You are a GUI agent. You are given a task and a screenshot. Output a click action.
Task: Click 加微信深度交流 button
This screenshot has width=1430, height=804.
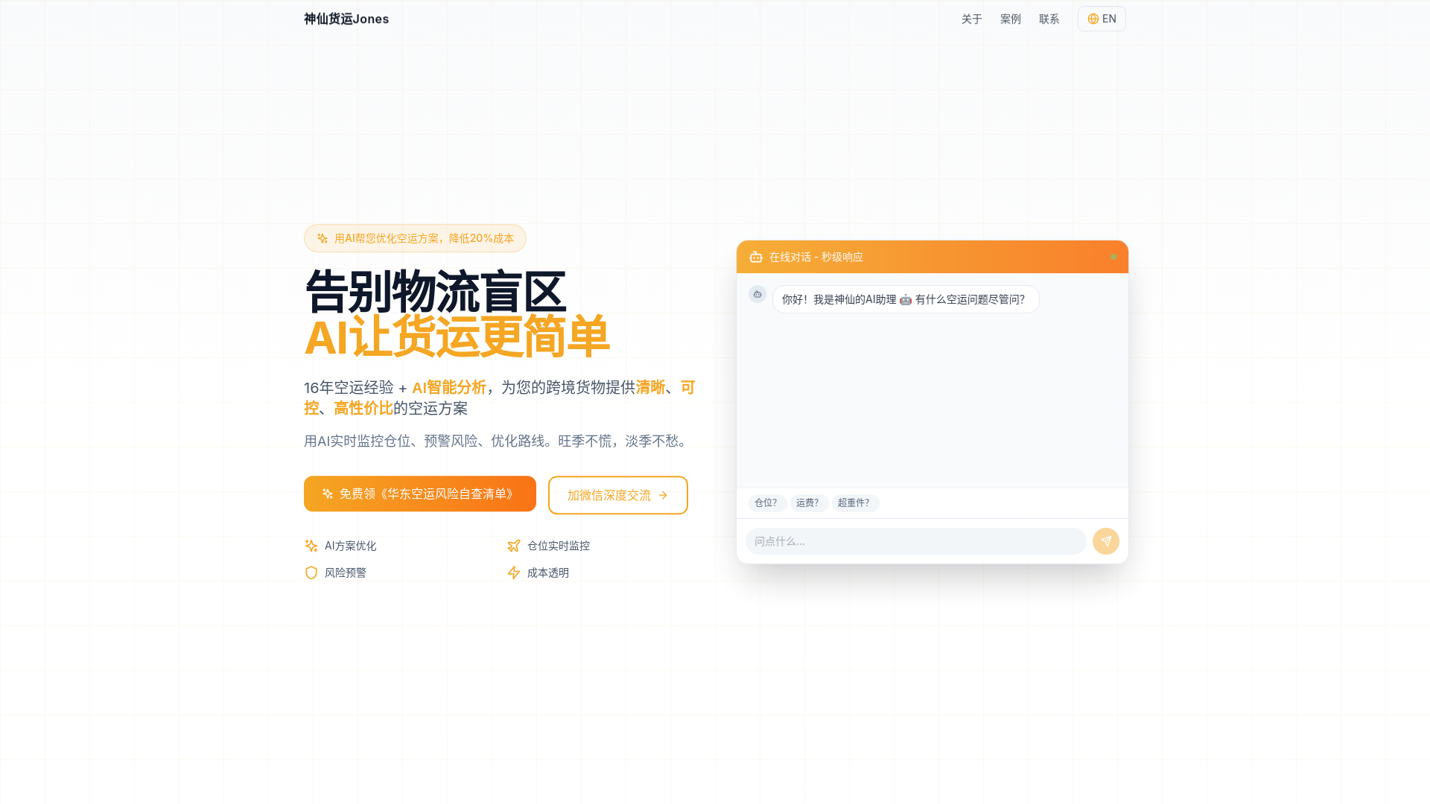(x=618, y=495)
